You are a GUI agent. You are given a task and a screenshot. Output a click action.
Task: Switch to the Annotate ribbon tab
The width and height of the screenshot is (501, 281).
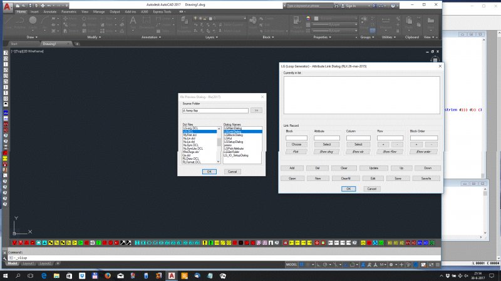(x=50, y=11)
